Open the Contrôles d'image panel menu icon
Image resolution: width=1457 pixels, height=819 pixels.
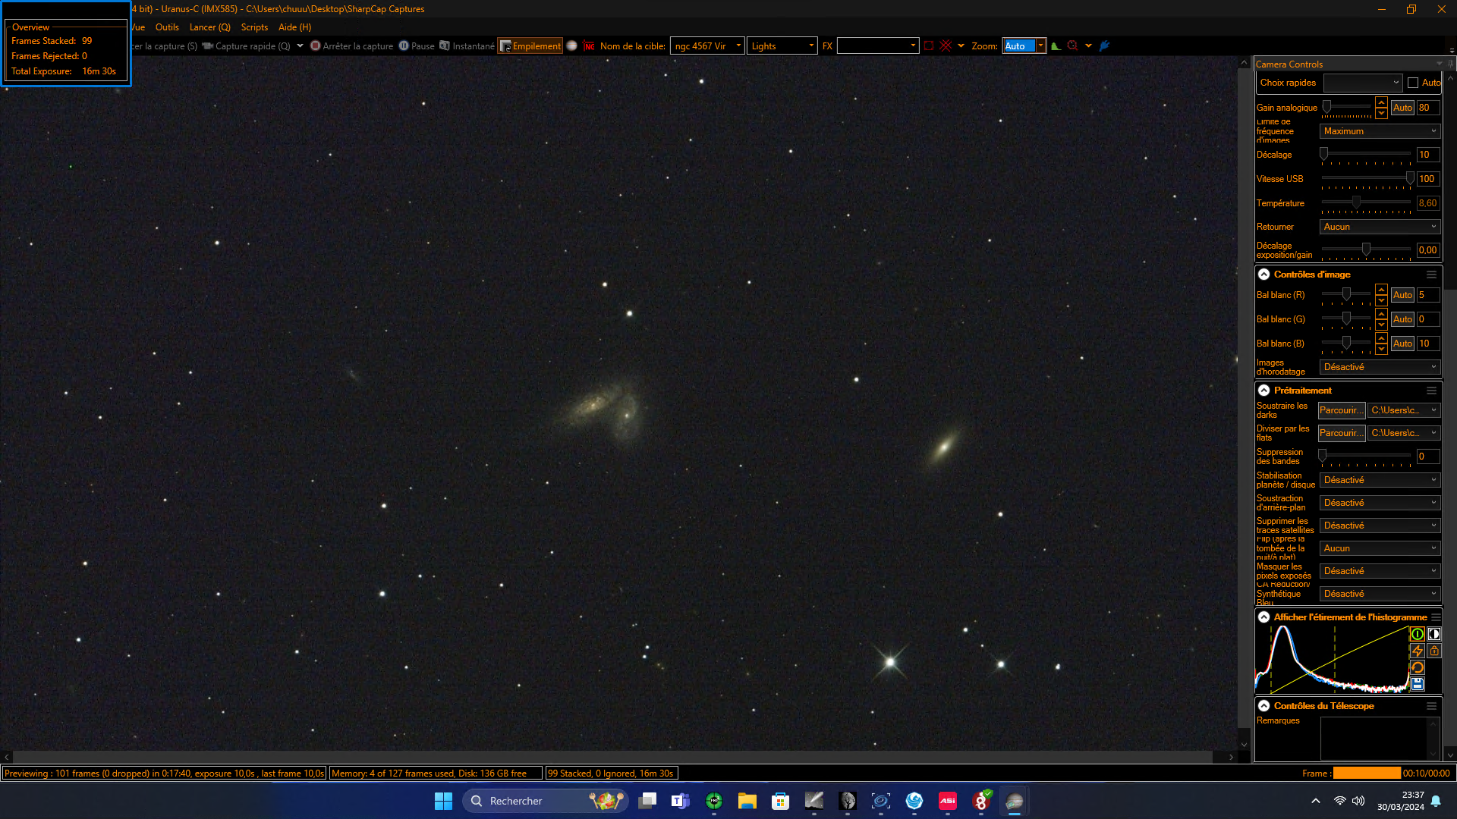(x=1431, y=275)
